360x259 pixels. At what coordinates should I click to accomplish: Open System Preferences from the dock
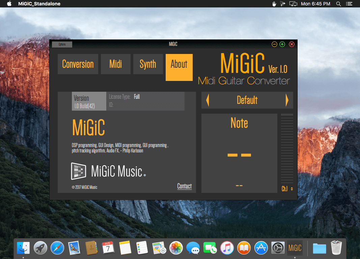point(278,248)
